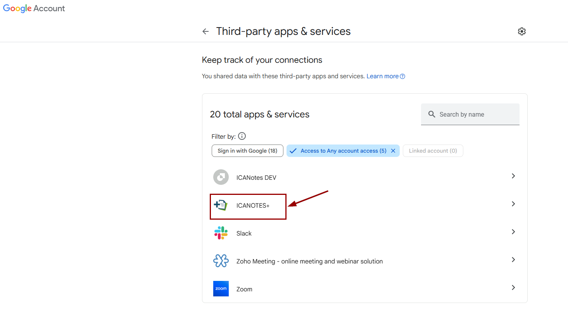Expand Zoho Meeting row chevron
Image resolution: width=568 pixels, height=327 pixels.
pos(513,260)
